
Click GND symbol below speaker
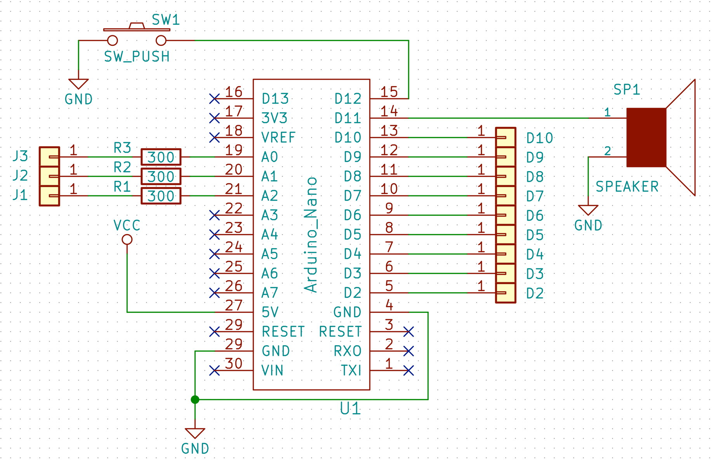[588, 210]
